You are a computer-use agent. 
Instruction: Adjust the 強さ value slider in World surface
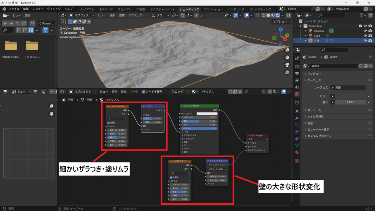pos(350,102)
